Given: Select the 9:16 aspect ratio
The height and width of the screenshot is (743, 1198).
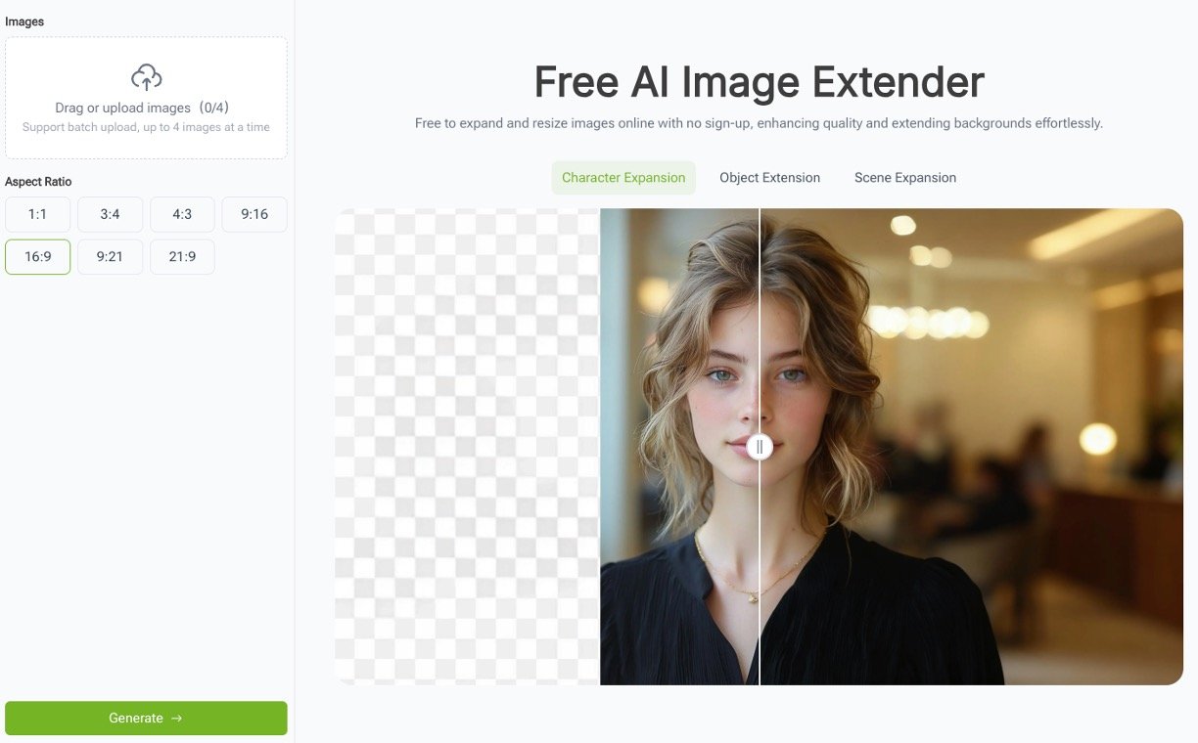Looking at the screenshot, I should [254, 214].
